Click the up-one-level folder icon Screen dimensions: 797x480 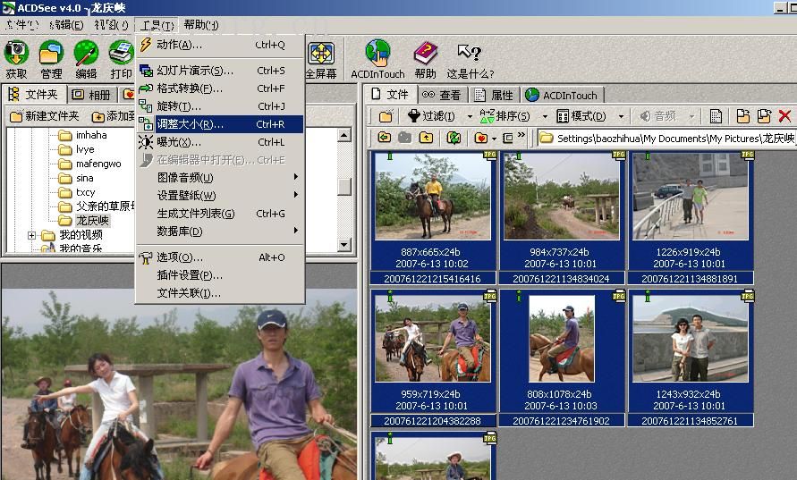tap(426, 137)
